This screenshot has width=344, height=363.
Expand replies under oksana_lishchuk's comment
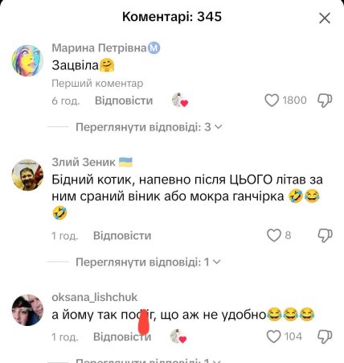[x=148, y=361]
